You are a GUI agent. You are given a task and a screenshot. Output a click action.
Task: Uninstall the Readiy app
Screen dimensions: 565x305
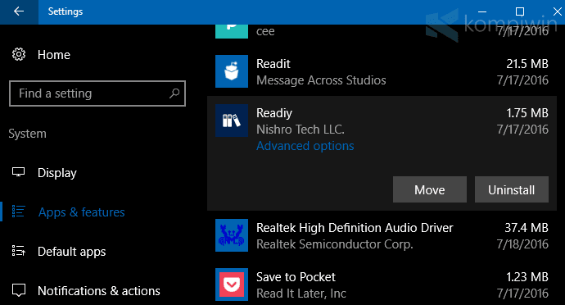(512, 189)
